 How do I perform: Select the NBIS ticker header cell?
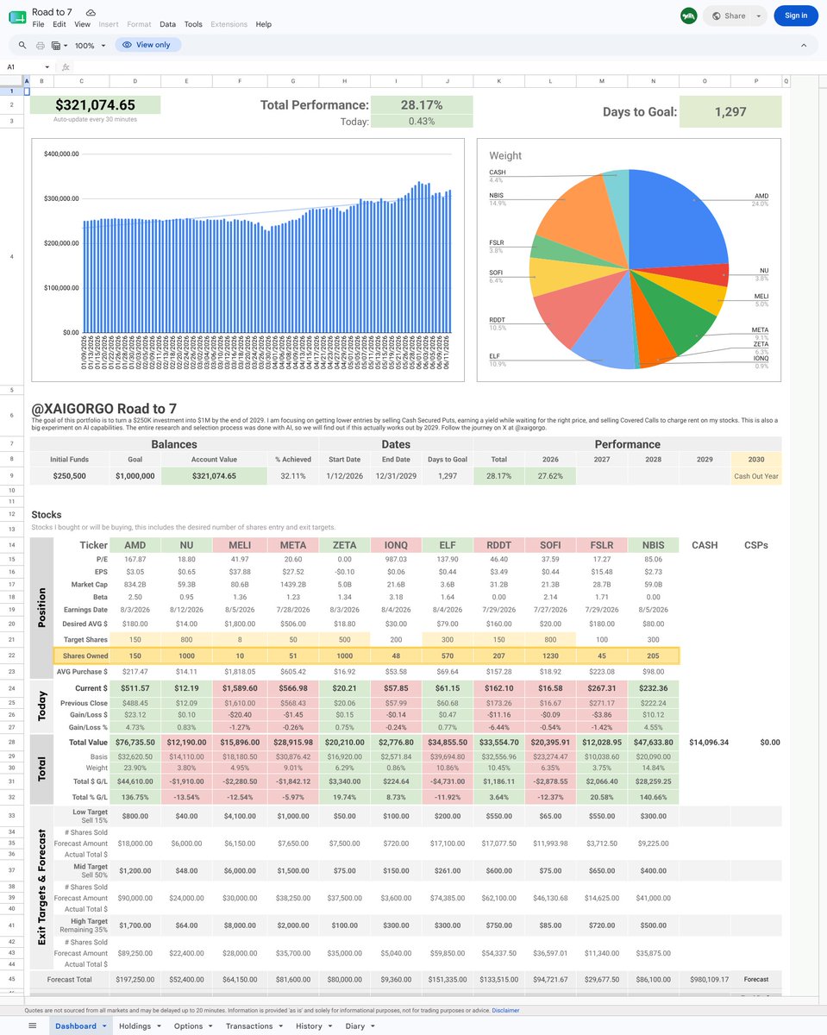point(653,545)
